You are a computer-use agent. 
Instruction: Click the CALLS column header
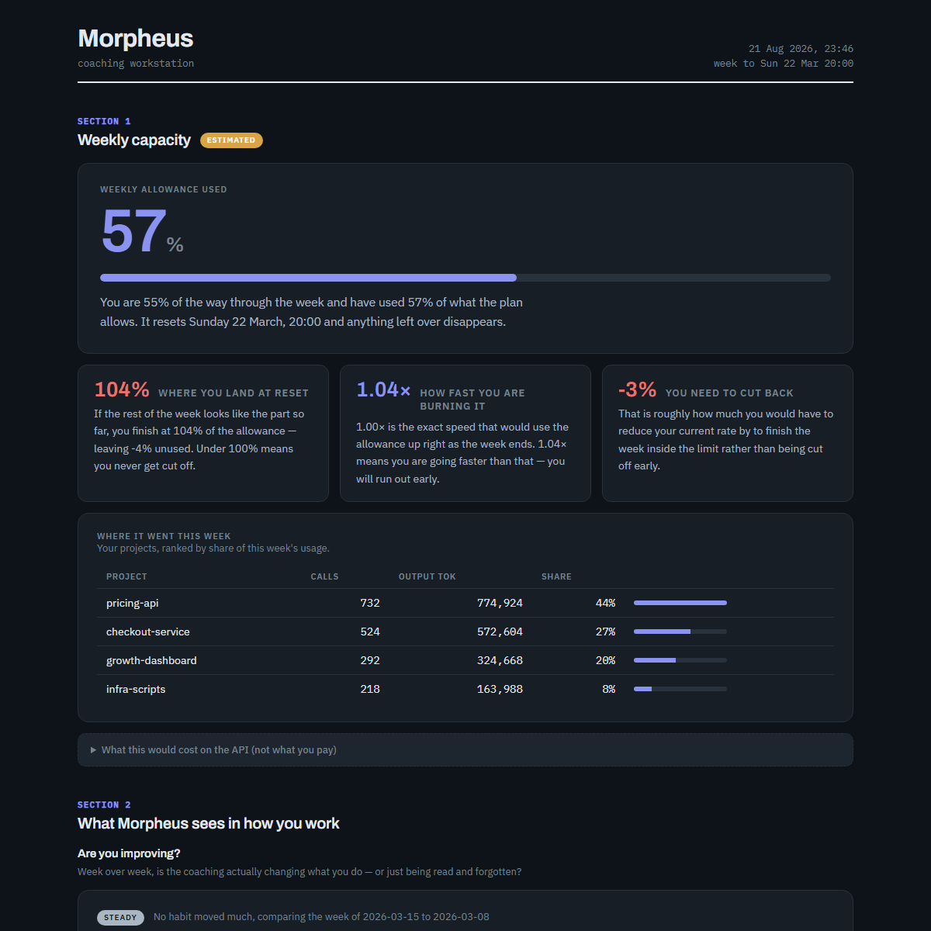(x=324, y=576)
